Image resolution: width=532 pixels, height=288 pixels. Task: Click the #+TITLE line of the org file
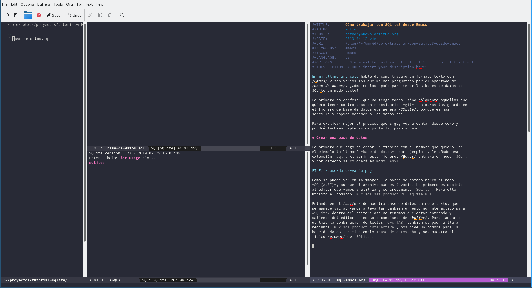370,25
